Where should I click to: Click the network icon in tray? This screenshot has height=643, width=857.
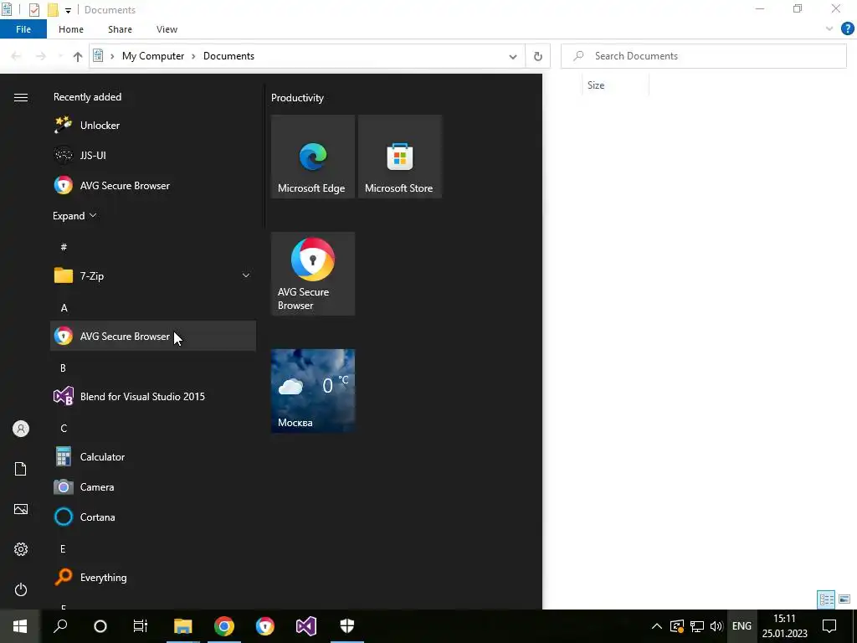coord(697,626)
